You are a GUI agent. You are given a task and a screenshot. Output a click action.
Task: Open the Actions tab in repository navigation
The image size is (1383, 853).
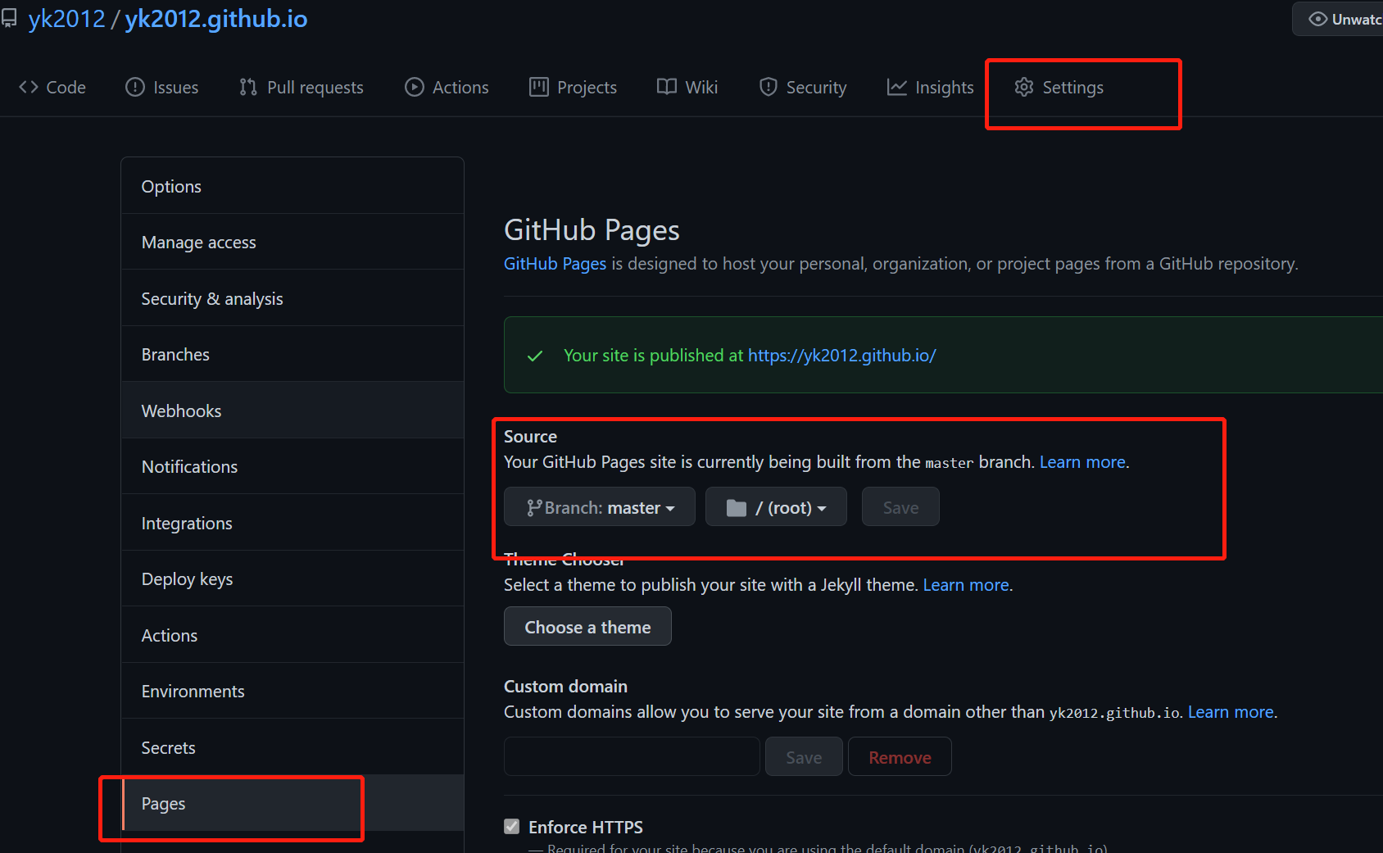[x=447, y=88]
